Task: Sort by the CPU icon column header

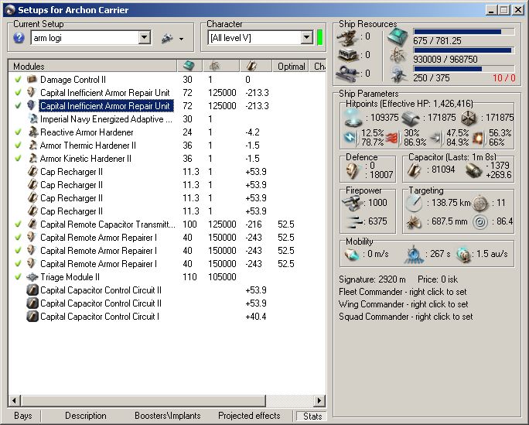Action: point(190,66)
